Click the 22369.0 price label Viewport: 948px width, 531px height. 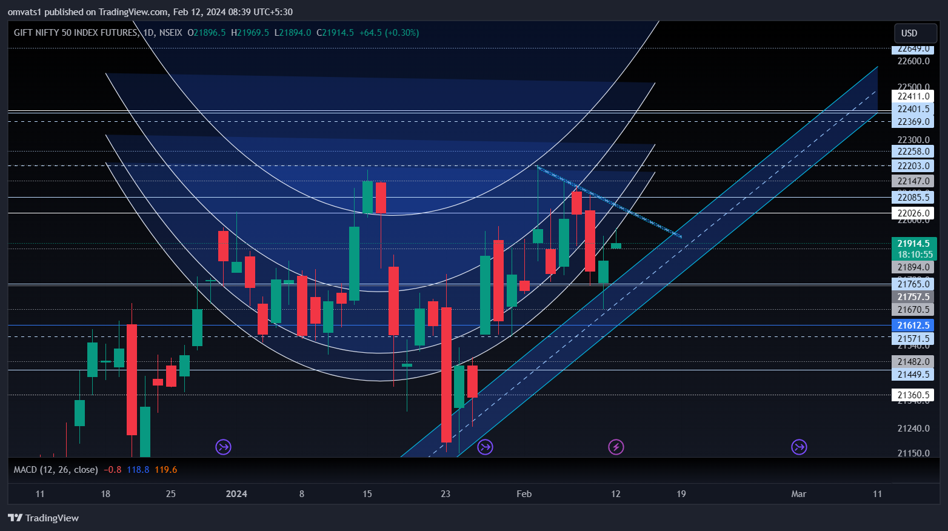pyautogui.click(x=913, y=122)
